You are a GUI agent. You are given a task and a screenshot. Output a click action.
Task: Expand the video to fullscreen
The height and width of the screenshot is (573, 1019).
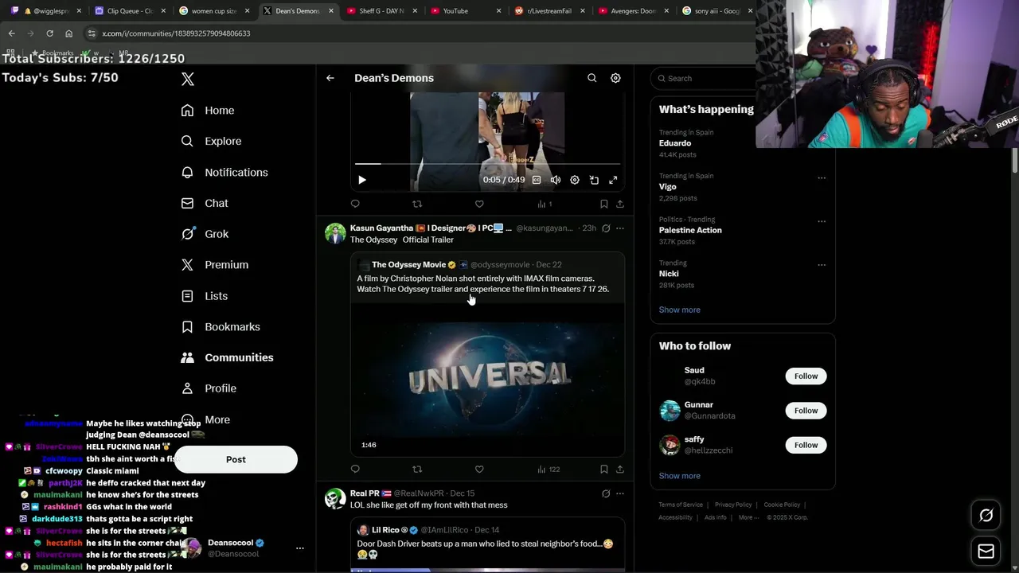[613, 180]
